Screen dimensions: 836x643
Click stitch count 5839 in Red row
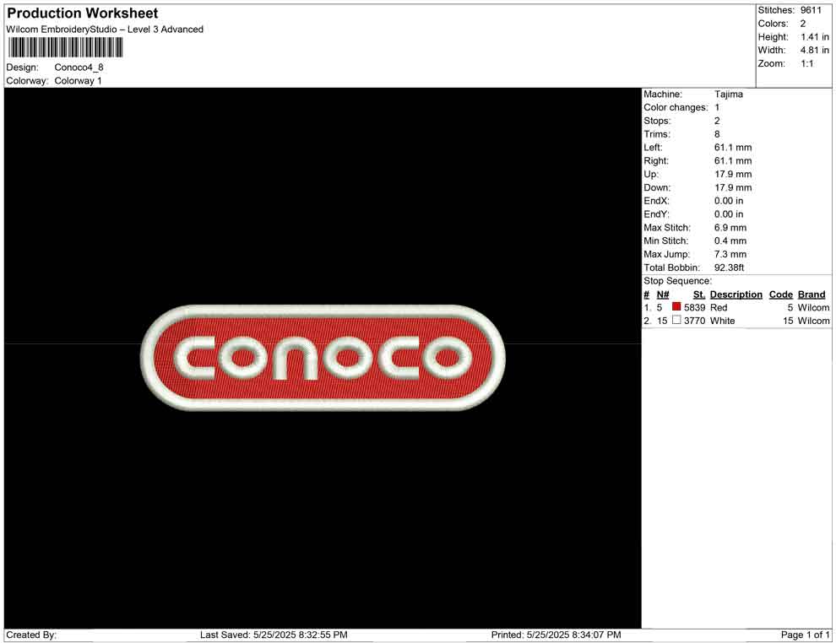click(x=695, y=307)
